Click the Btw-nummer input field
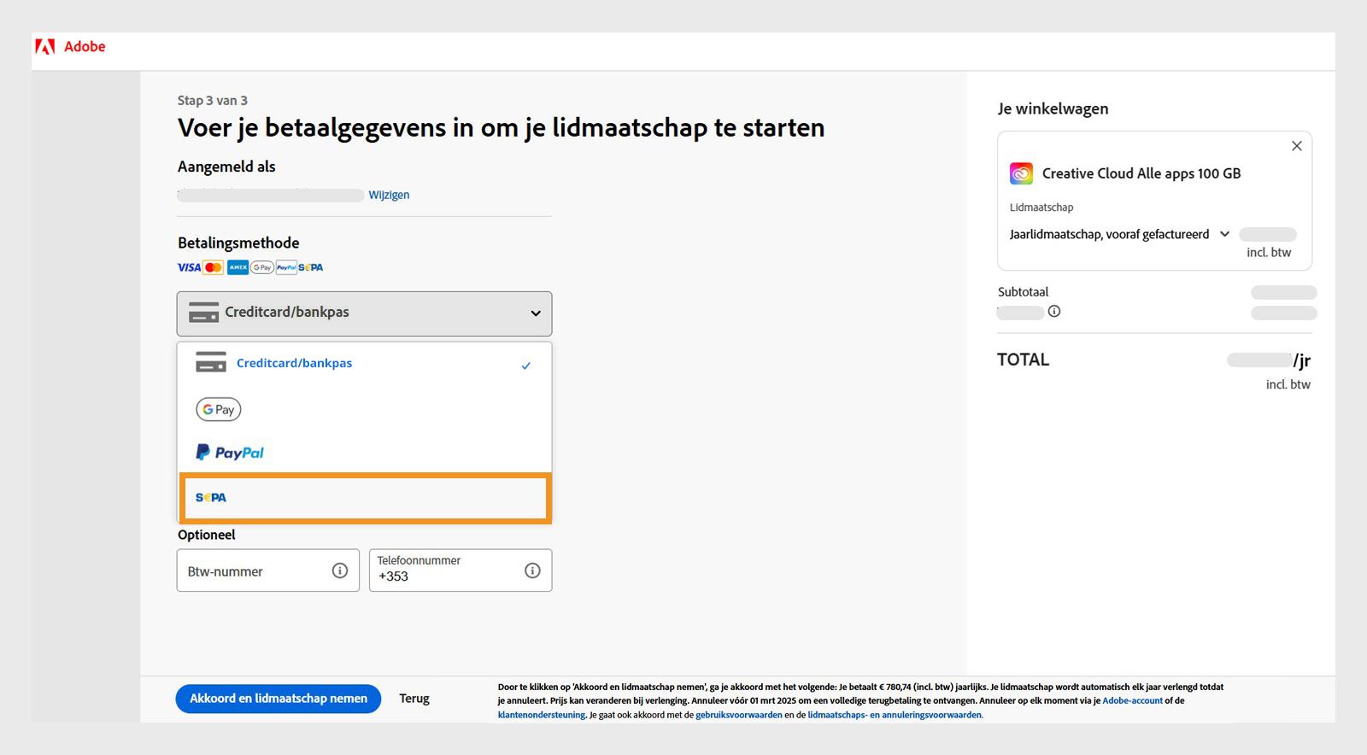This screenshot has height=755, width=1367. (267, 571)
